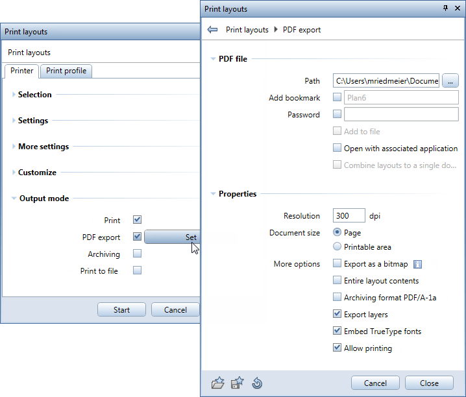This screenshot has height=397, width=466.
Task: Click Close in PDF export panel
Action: 429,383
